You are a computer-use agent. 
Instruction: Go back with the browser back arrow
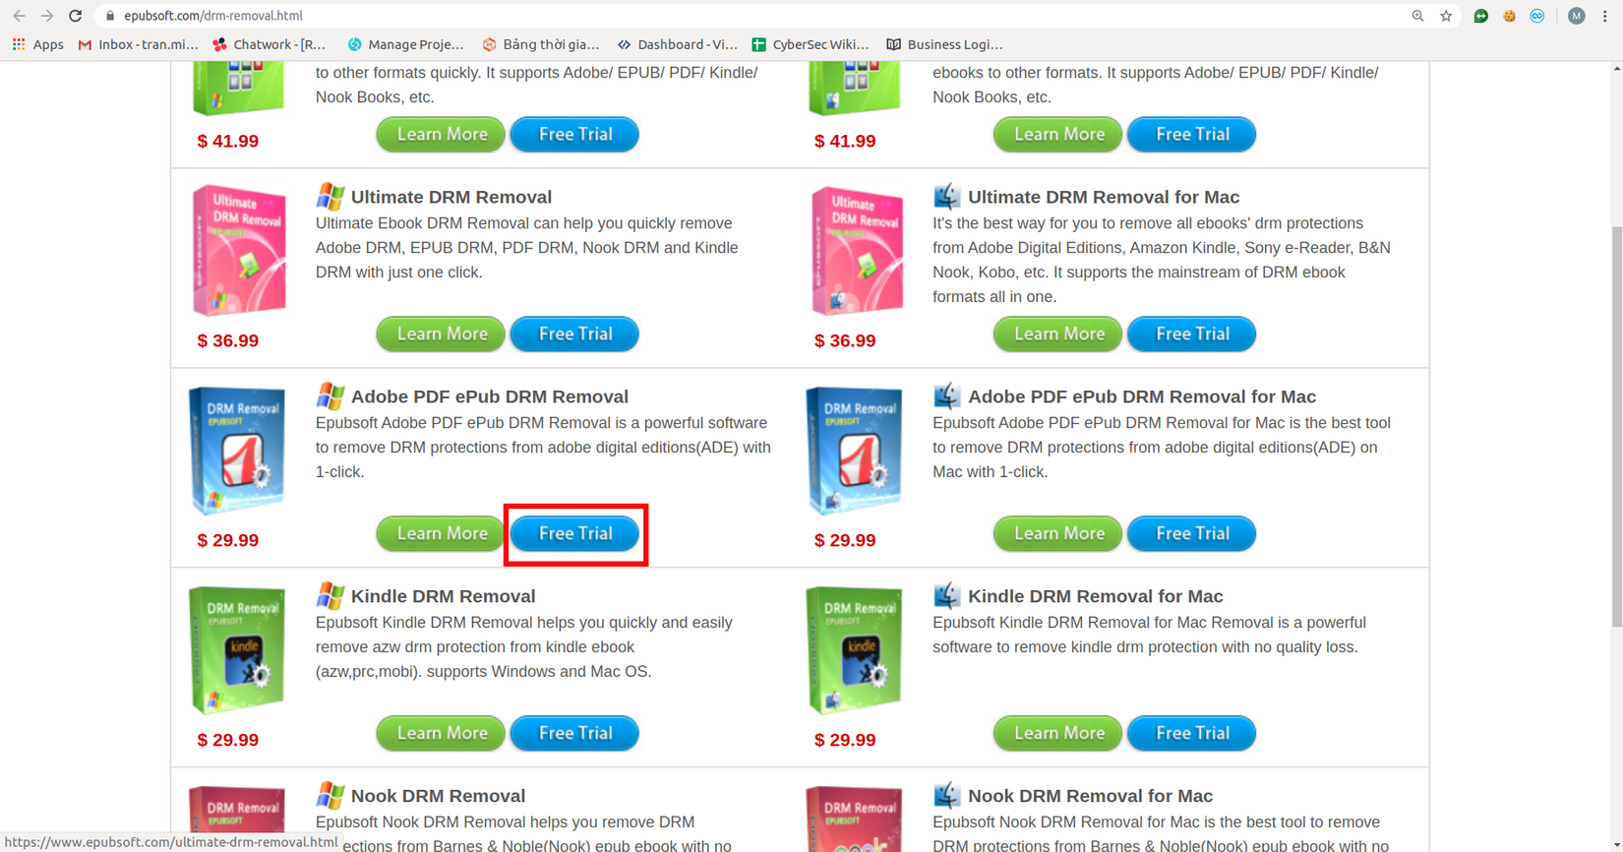point(19,16)
